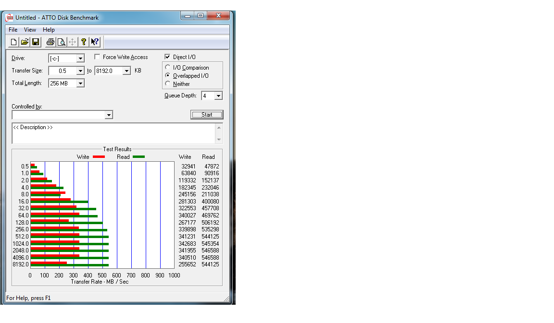554x323 pixels.
Task: Click the 1000 label on the chart axis
Action: point(174,275)
